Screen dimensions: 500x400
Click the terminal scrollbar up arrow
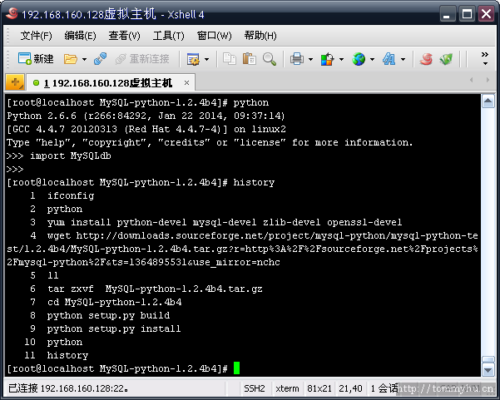(488, 102)
